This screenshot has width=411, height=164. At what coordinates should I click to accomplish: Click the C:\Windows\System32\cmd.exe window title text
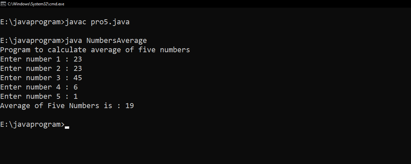click(x=36, y=4)
